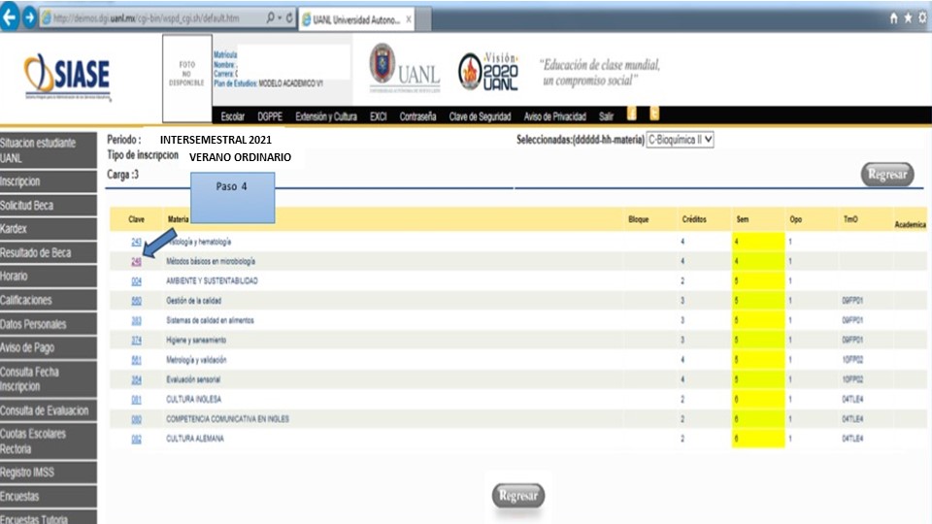
Task: Open Cuotas Escolares Rectoria in sidebar
Action: (x=49, y=442)
